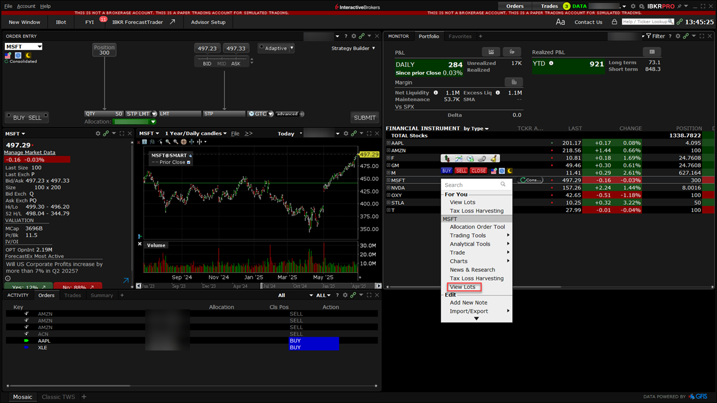Click the Realized P&L table icon
The width and height of the screenshot is (717, 403).
[651, 52]
